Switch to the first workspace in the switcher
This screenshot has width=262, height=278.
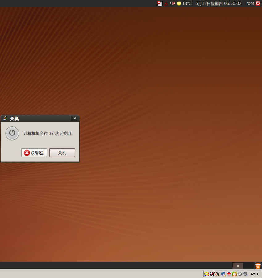pos(238,266)
